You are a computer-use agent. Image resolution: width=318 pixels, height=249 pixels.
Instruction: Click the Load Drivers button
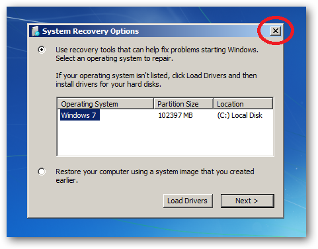(x=188, y=201)
